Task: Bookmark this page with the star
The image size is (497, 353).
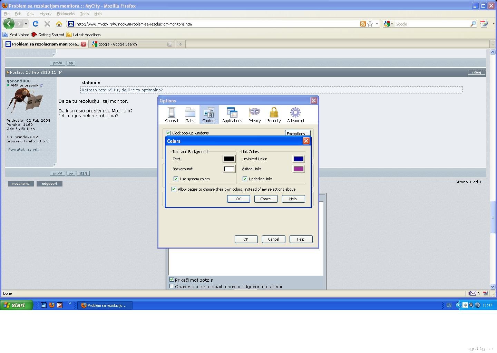Action: coord(370,24)
